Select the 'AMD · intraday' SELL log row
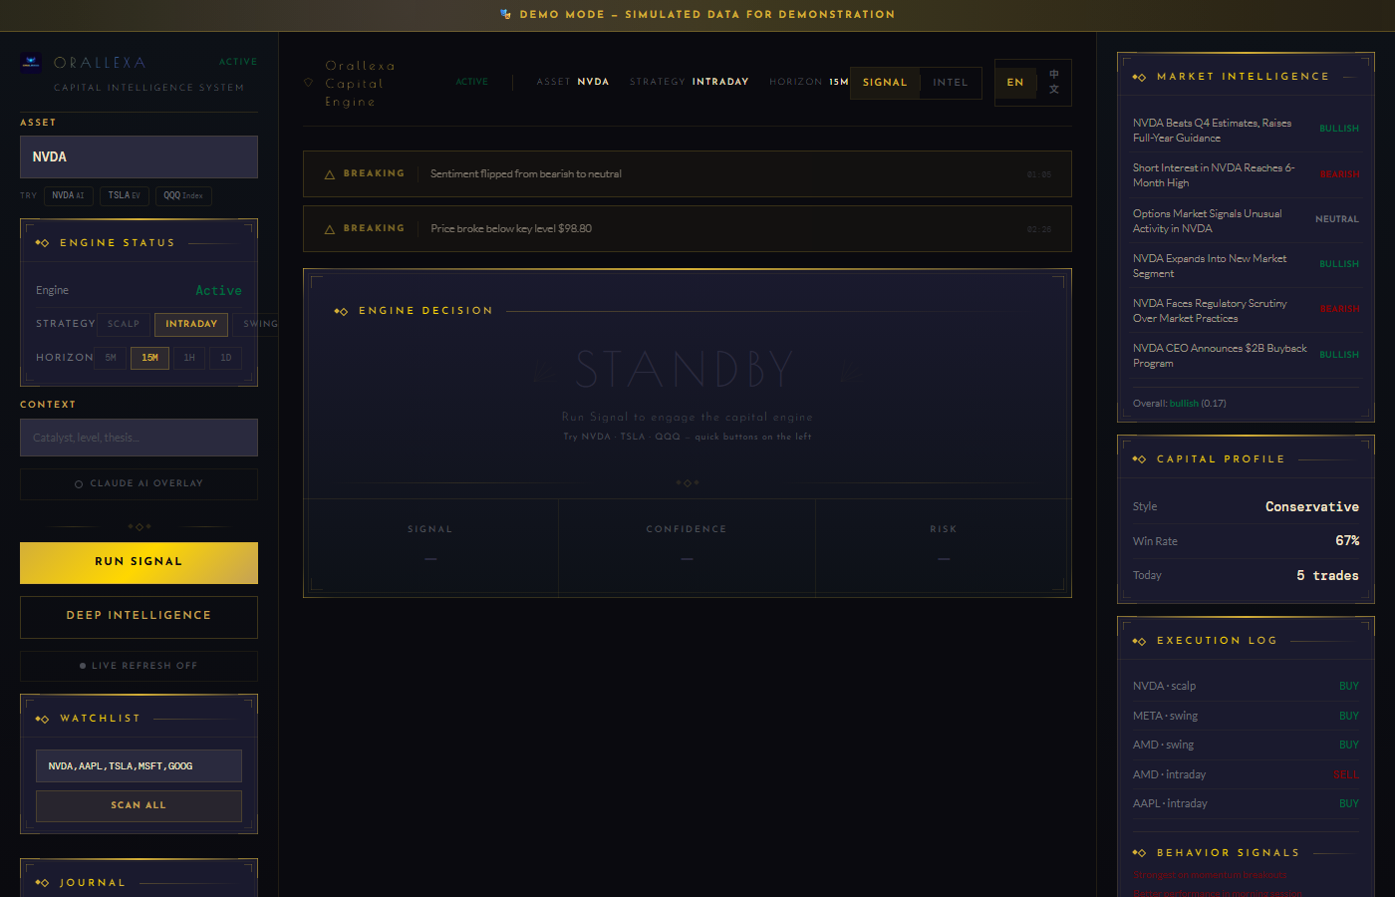Image resolution: width=1395 pixels, height=897 pixels. [x=1246, y=774]
